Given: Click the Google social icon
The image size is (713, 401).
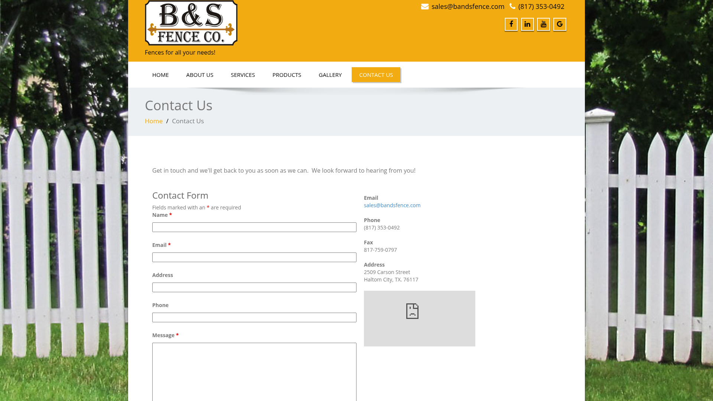Looking at the screenshot, I should [x=560, y=24].
